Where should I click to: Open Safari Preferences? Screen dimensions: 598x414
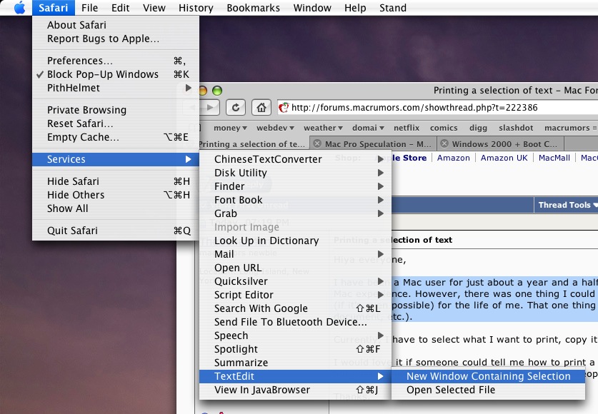[x=116, y=61]
